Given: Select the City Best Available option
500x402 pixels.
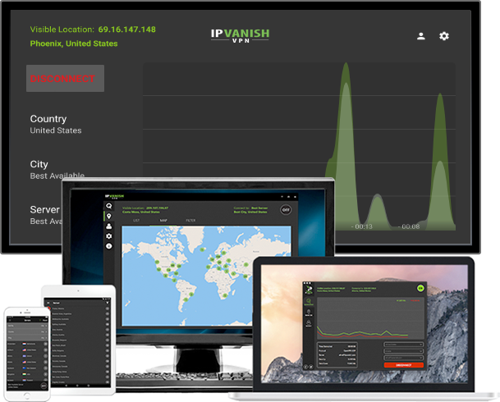Looking at the screenshot, I should [x=57, y=170].
